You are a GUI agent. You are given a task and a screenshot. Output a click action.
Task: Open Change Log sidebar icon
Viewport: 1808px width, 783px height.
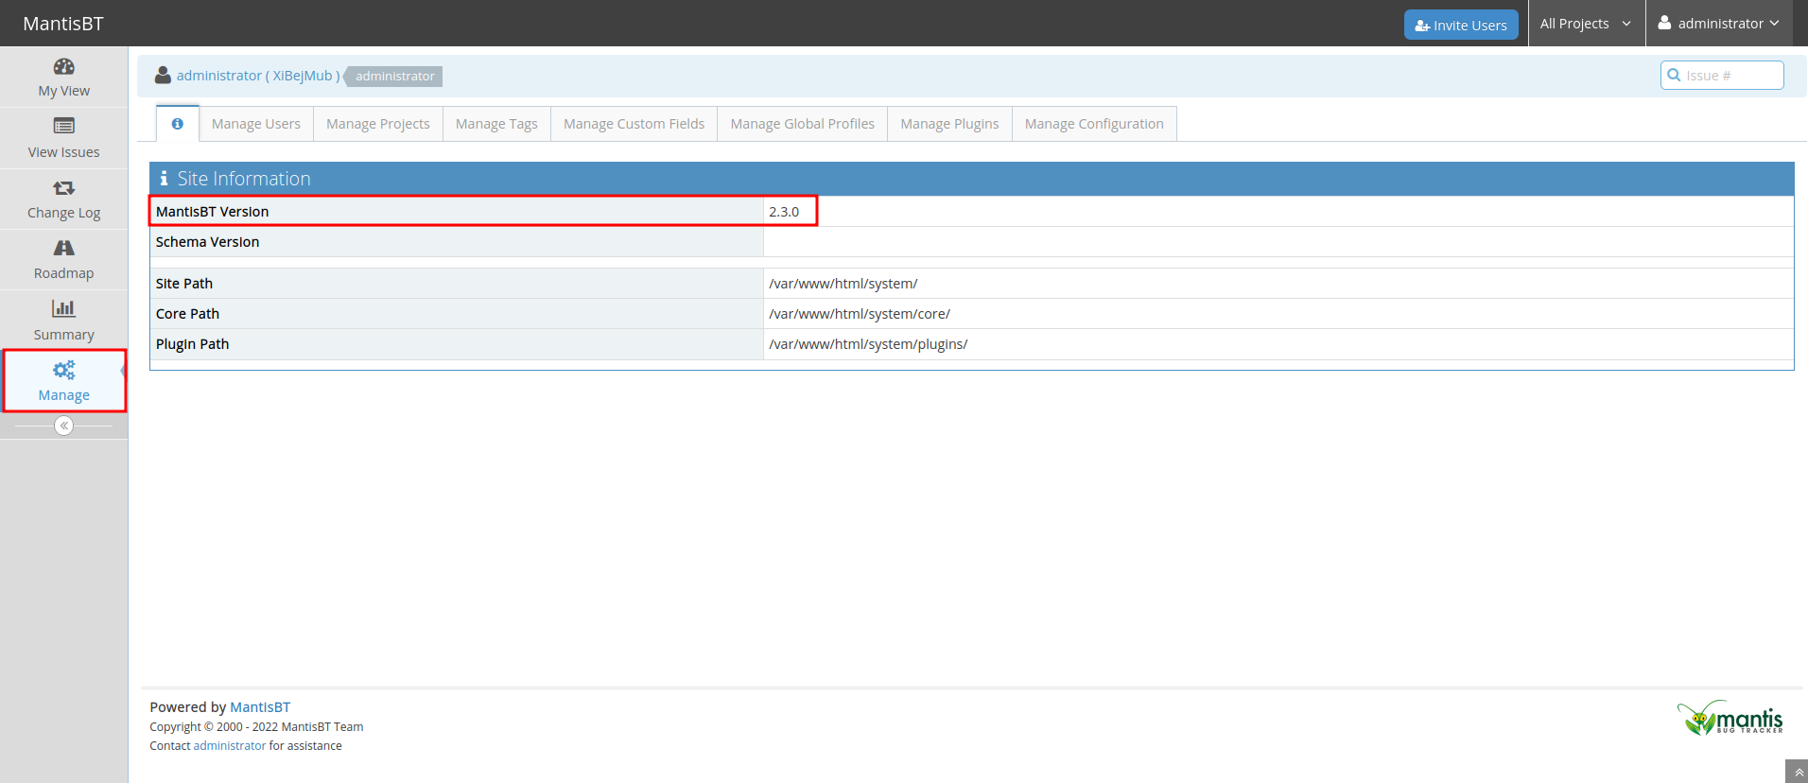[63, 188]
